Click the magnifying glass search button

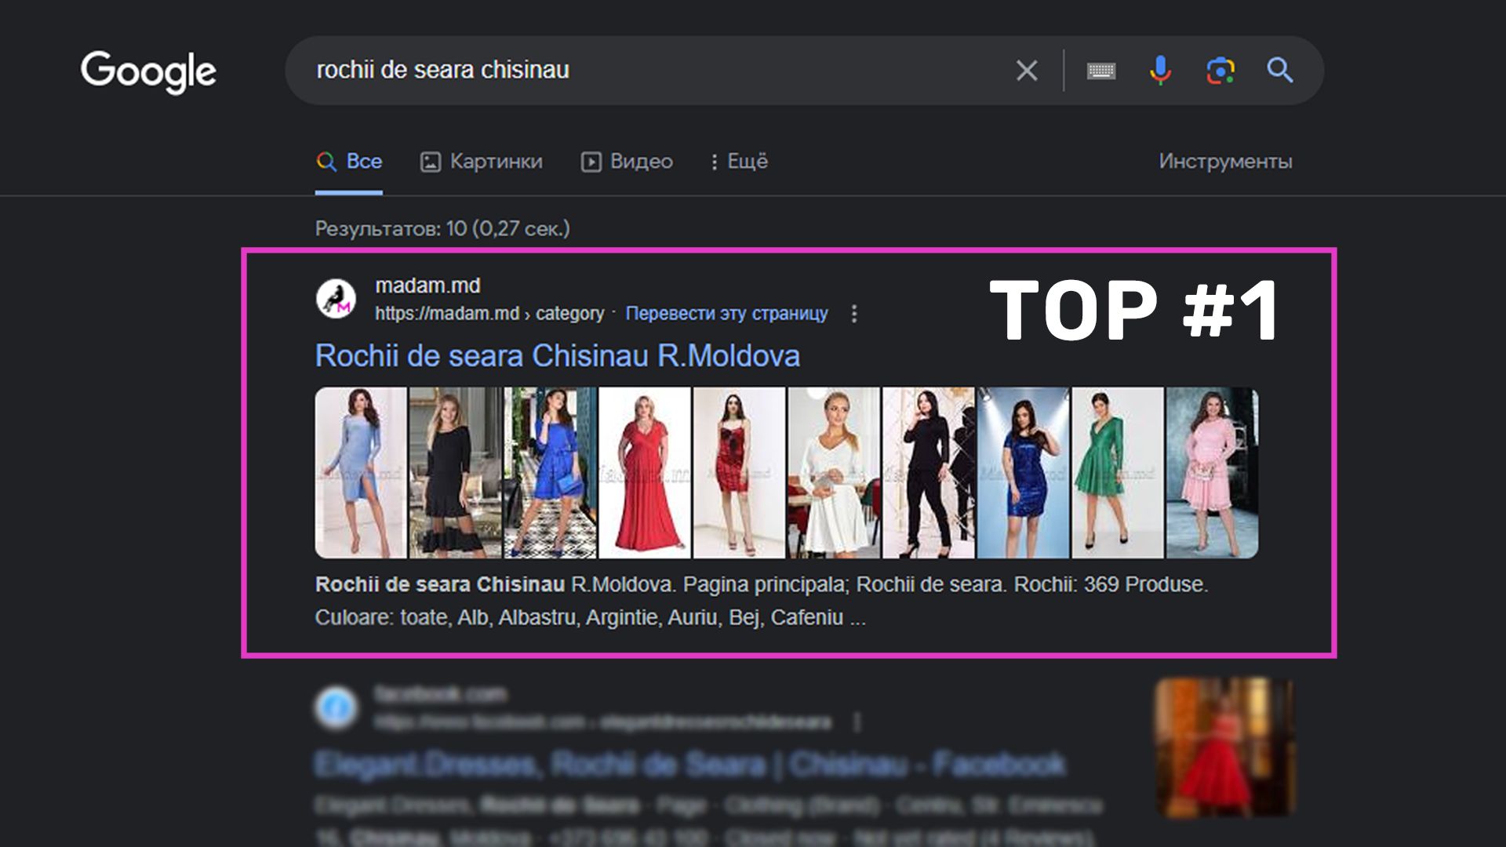pyautogui.click(x=1279, y=71)
